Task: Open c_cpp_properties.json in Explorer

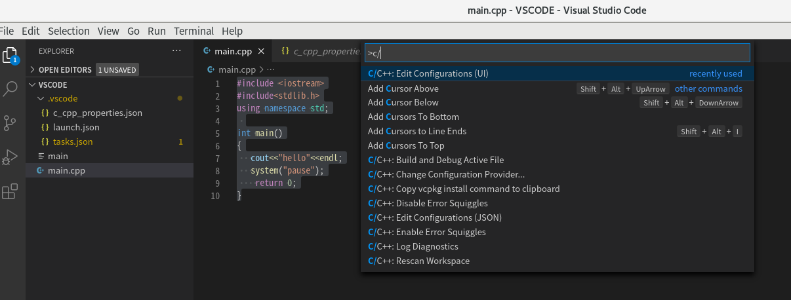Action: click(98, 113)
